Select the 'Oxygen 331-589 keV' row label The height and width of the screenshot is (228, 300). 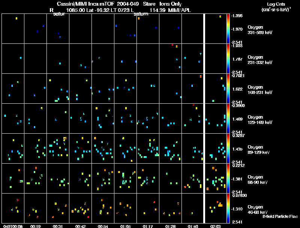coord(260,30)
